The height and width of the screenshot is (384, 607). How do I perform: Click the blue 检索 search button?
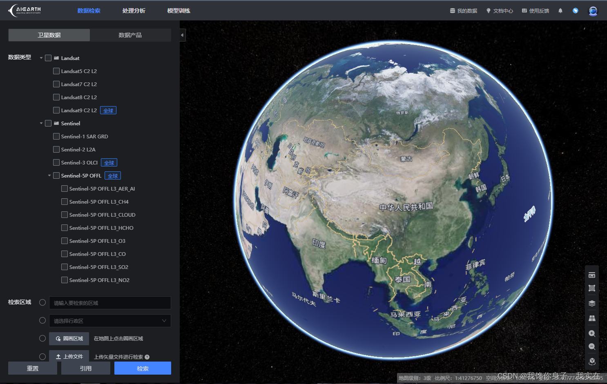point(142,368)
